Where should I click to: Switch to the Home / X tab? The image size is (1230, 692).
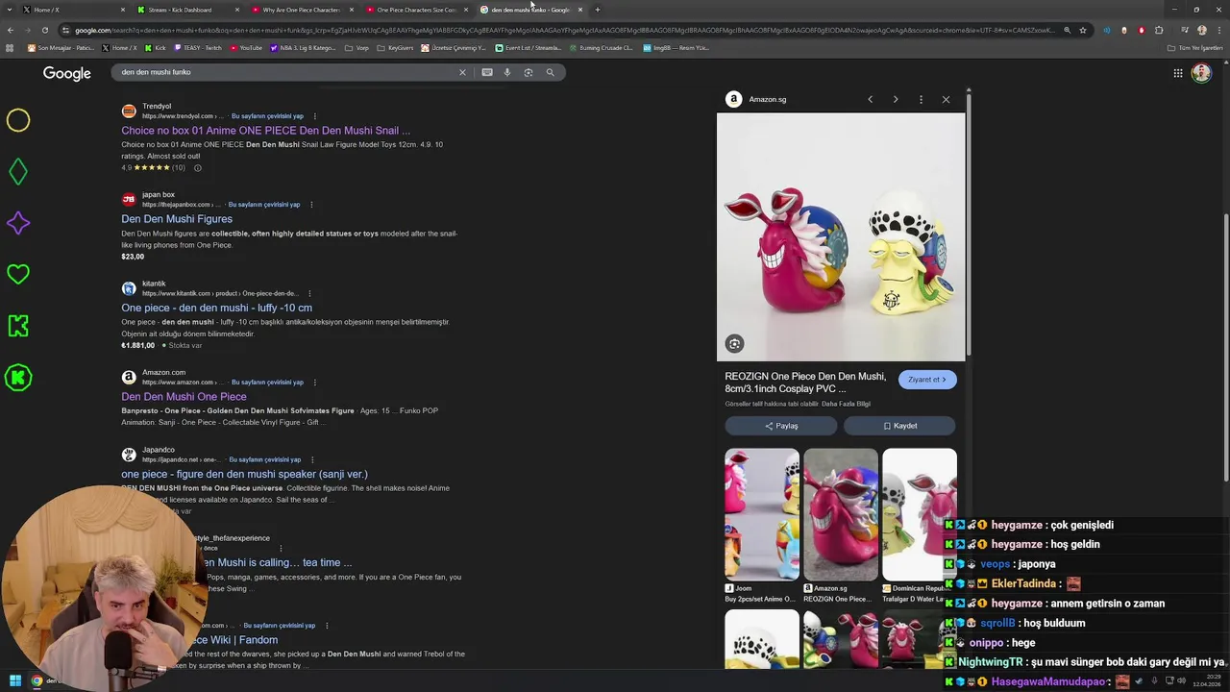67,10
